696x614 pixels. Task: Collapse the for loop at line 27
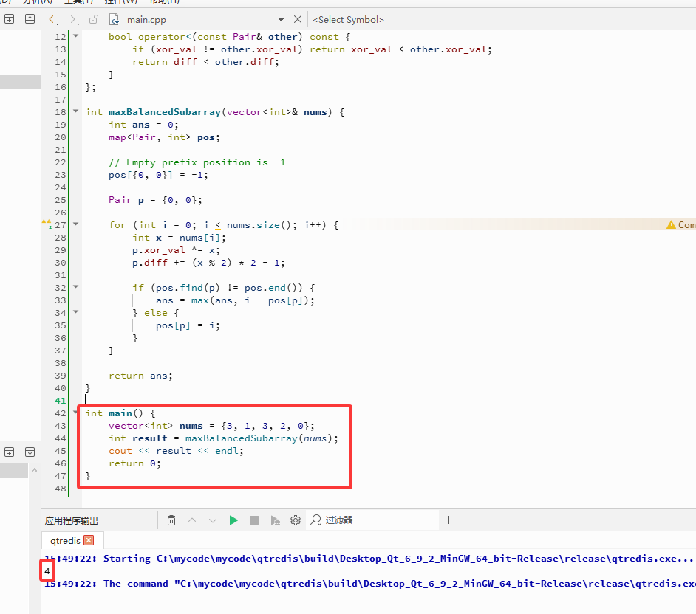tap(76, 224)
